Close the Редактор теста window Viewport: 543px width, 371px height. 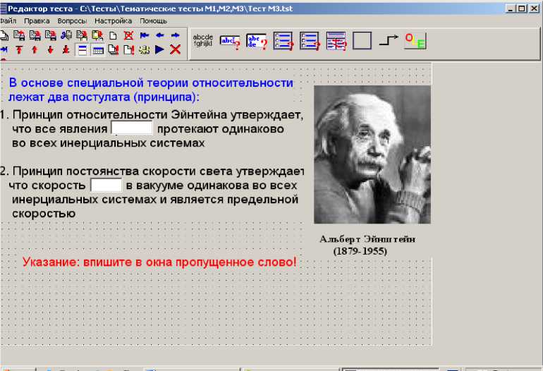[534, 8]
